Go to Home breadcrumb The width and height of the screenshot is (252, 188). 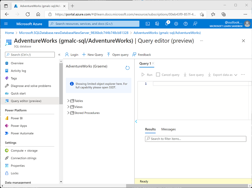tap(9, 33)
